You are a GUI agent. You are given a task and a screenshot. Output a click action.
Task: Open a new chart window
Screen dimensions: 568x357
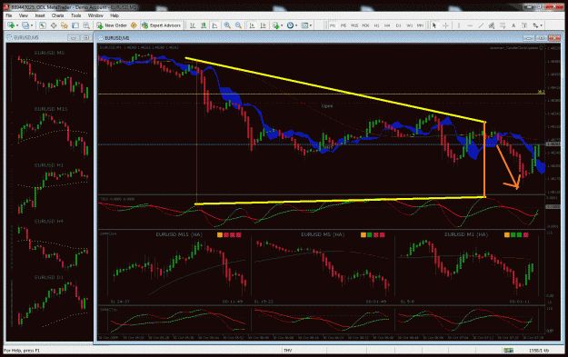pos(11,25)
